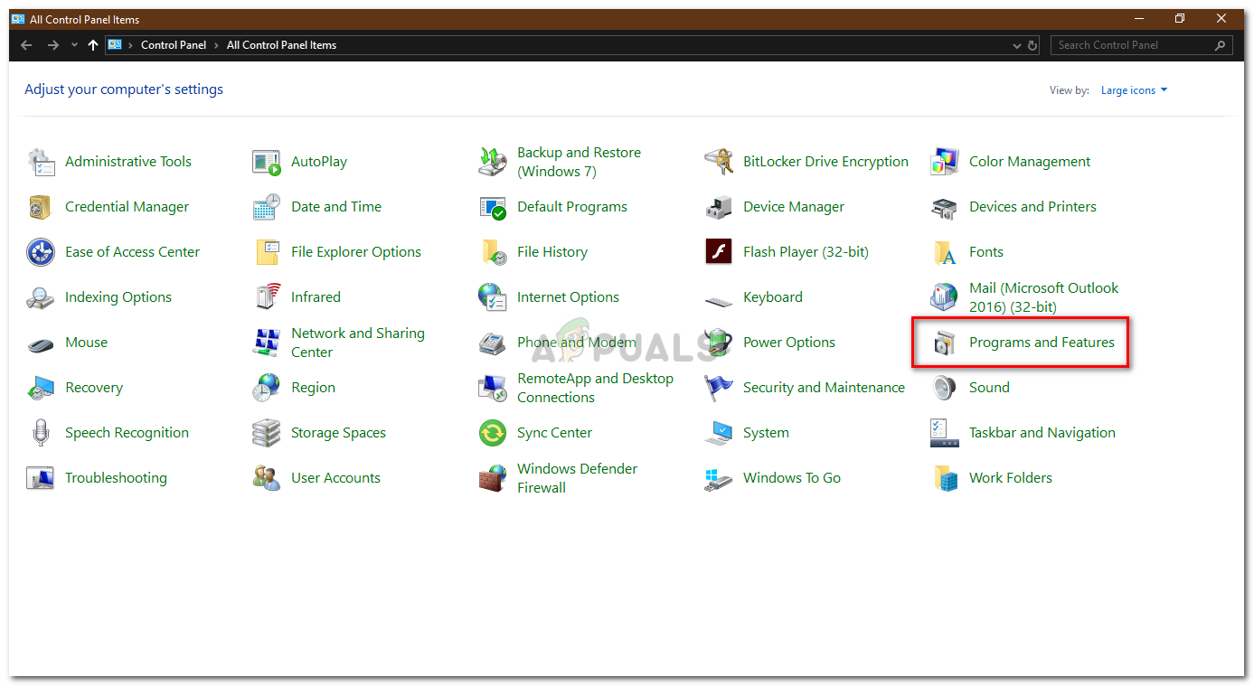
Task: Click the Region globe icon
Action: tap(267, 388)
